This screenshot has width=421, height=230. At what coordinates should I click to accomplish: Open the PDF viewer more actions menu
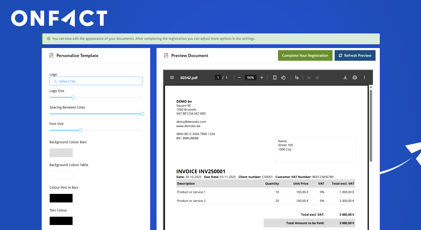(x=364, y=77)
